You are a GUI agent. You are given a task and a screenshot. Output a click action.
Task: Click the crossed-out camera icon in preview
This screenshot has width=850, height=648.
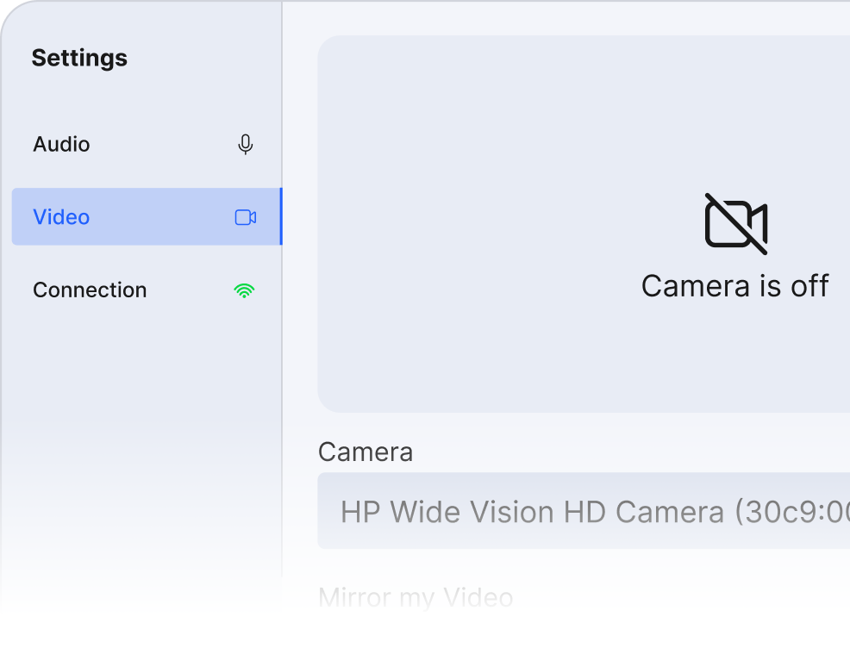[x=735, y=224]
